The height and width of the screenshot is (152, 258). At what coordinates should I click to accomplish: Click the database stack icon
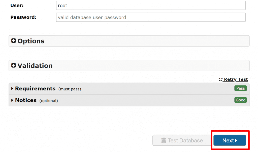pos(164,140)
